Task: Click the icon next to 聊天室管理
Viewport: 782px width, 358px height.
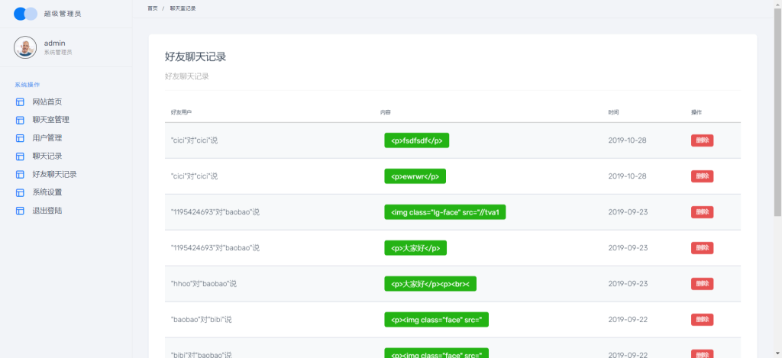Action: coord(20,120)
